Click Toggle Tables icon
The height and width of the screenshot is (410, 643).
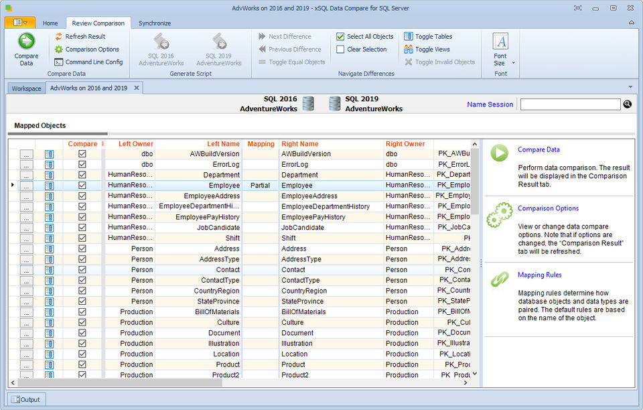click(x=409, y=36)
